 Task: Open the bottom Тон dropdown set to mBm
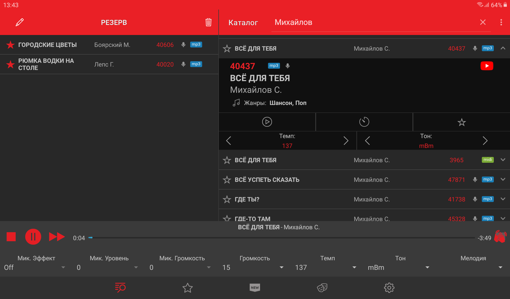click(x=398, y=267)
